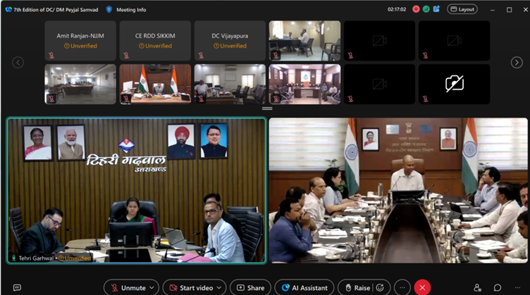The image size is (530, 295).
Task: Open the AI Assistant
Action: (x=304, y=288)
